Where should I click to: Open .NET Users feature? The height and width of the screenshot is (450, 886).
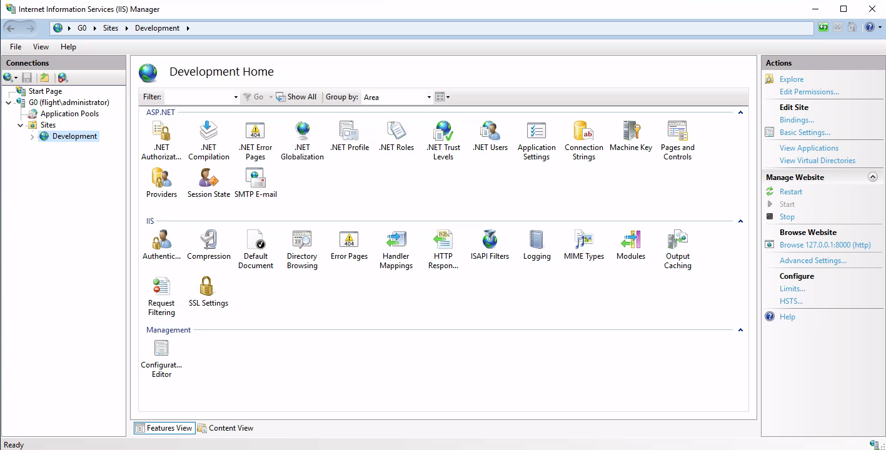tap(490, 136)
